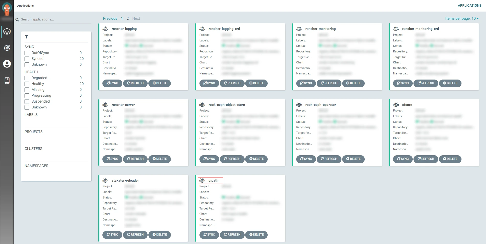This screenshot has height=244, width=486.
Task: Focus the Search applications field
Action: point(56,19)
